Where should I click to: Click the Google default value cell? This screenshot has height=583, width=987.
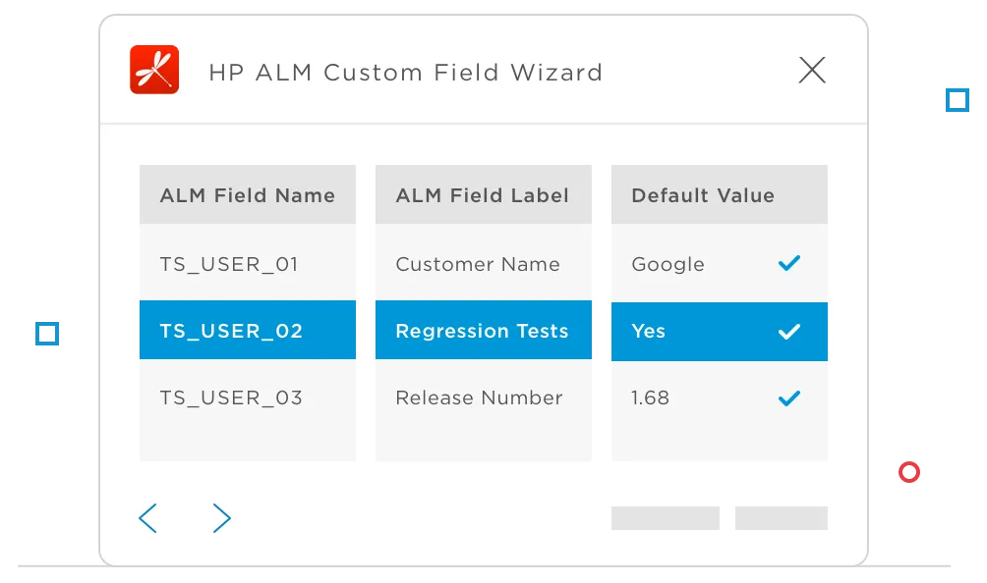tap(668, 264)
